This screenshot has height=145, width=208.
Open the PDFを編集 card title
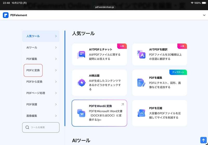pos(155,78)
